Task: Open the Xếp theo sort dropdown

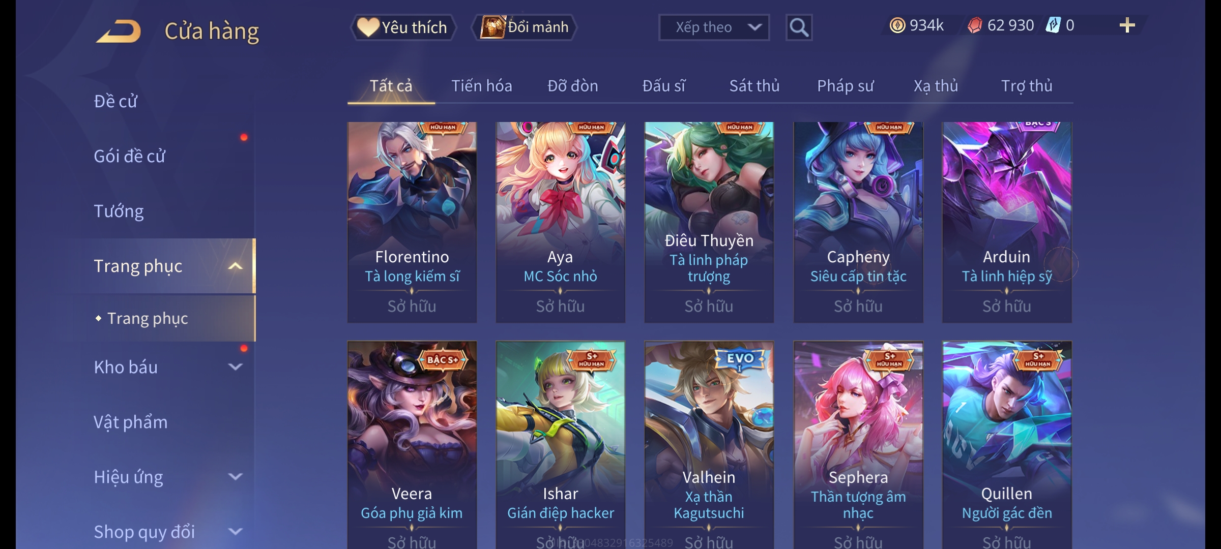Action: click(x=714, y=27)
